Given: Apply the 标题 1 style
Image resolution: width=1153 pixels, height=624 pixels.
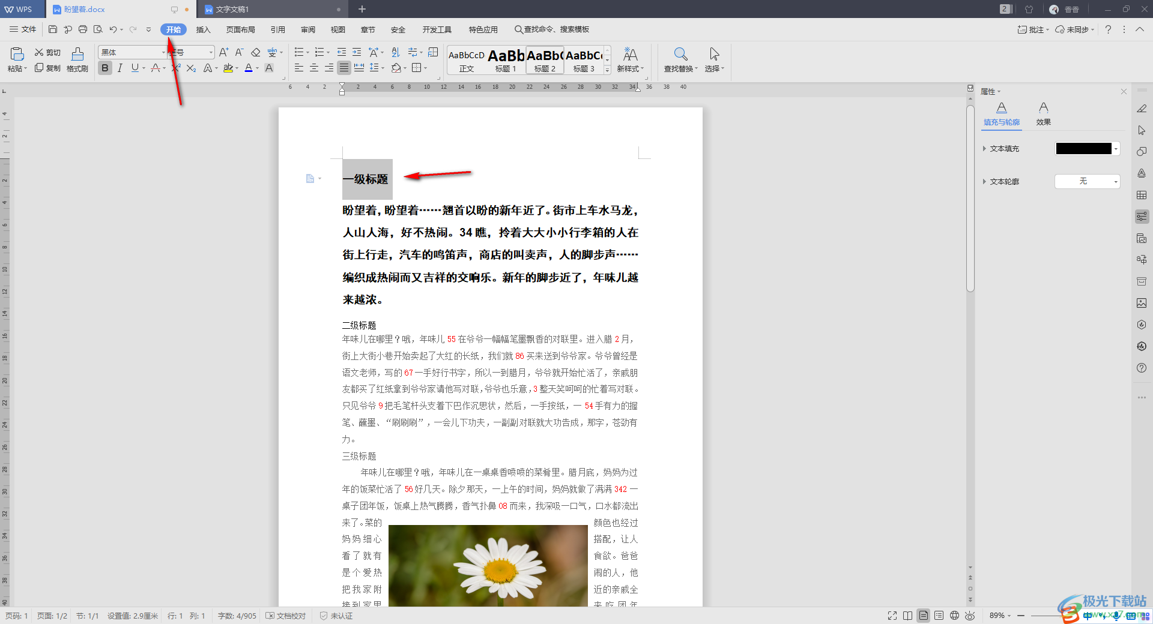Looking at the screenshot, I should [x=506, y=61].
